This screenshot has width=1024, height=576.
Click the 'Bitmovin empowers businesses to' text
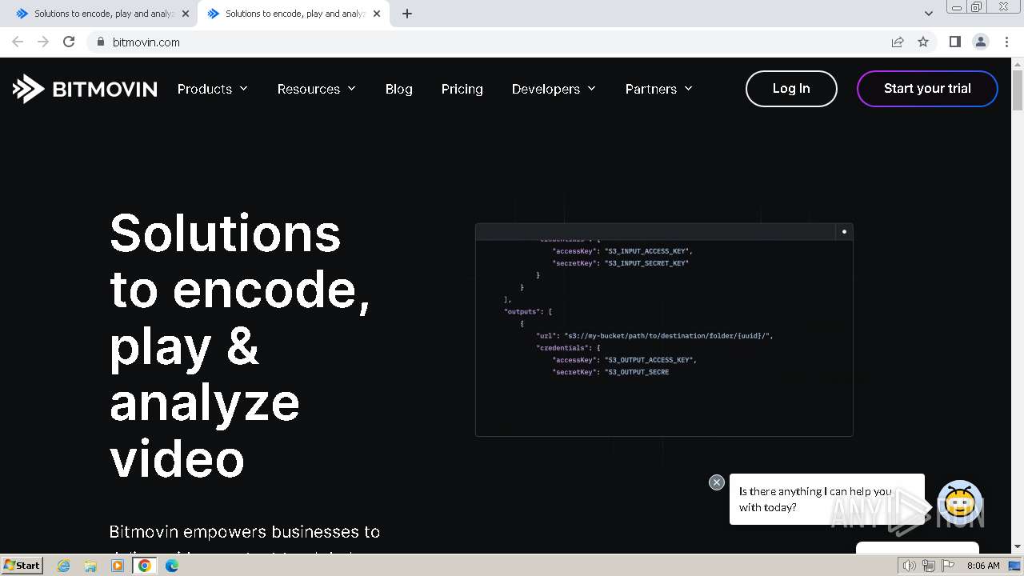click(245, 532)
